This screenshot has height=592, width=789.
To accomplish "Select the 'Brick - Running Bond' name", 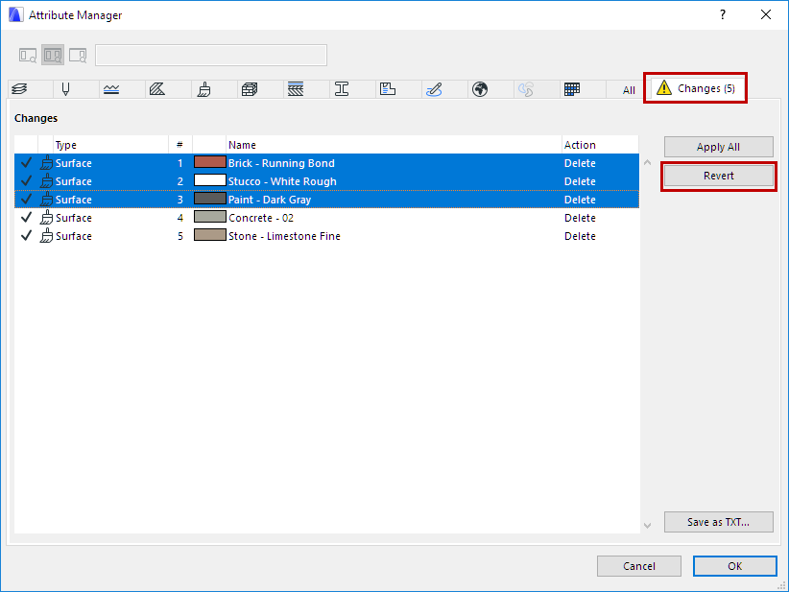I will point(281,163).
